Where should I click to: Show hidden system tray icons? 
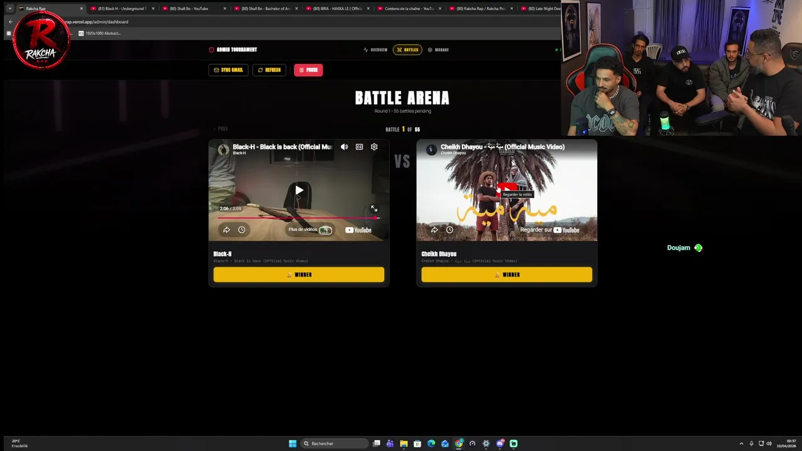[741, 443]
